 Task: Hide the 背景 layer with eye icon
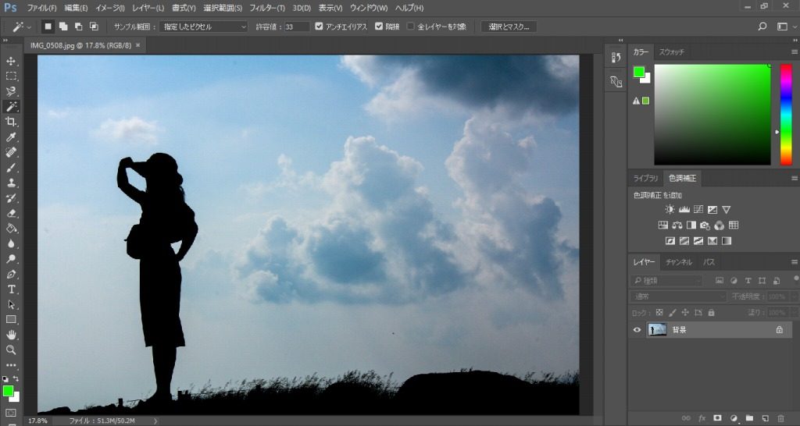pyautogui.click(x=637, y=330)
